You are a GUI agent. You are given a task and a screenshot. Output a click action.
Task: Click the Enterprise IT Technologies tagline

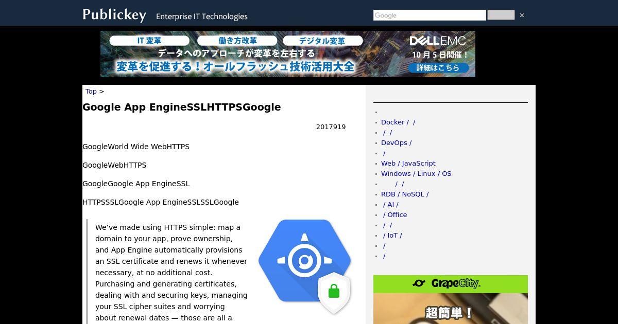[202, 16]
